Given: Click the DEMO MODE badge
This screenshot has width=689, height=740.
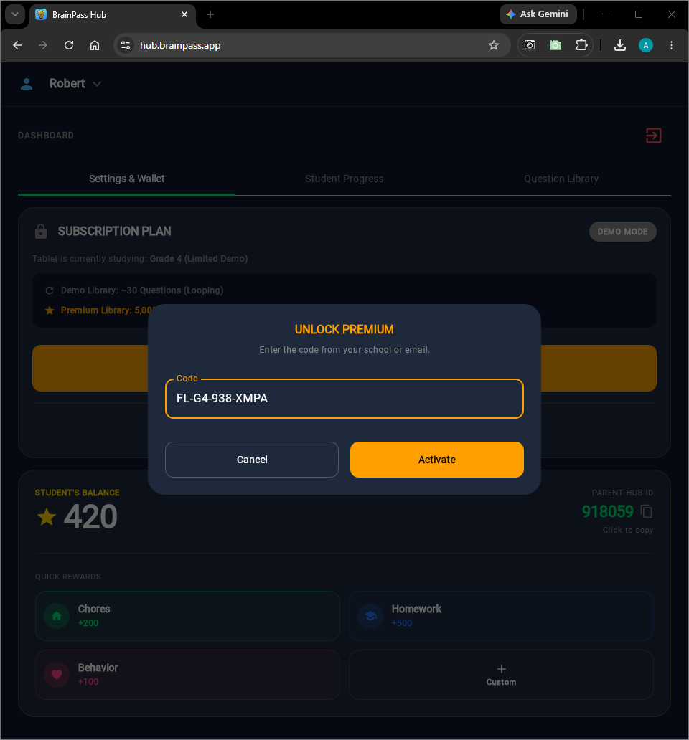Looking at the screenshot, I should pos(622,232).
